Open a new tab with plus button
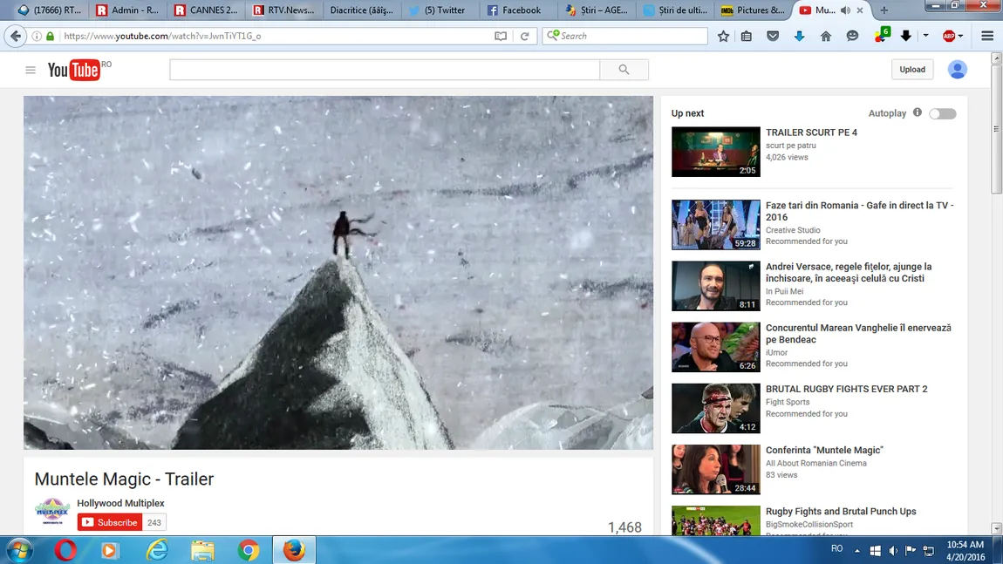 (884, 10)
